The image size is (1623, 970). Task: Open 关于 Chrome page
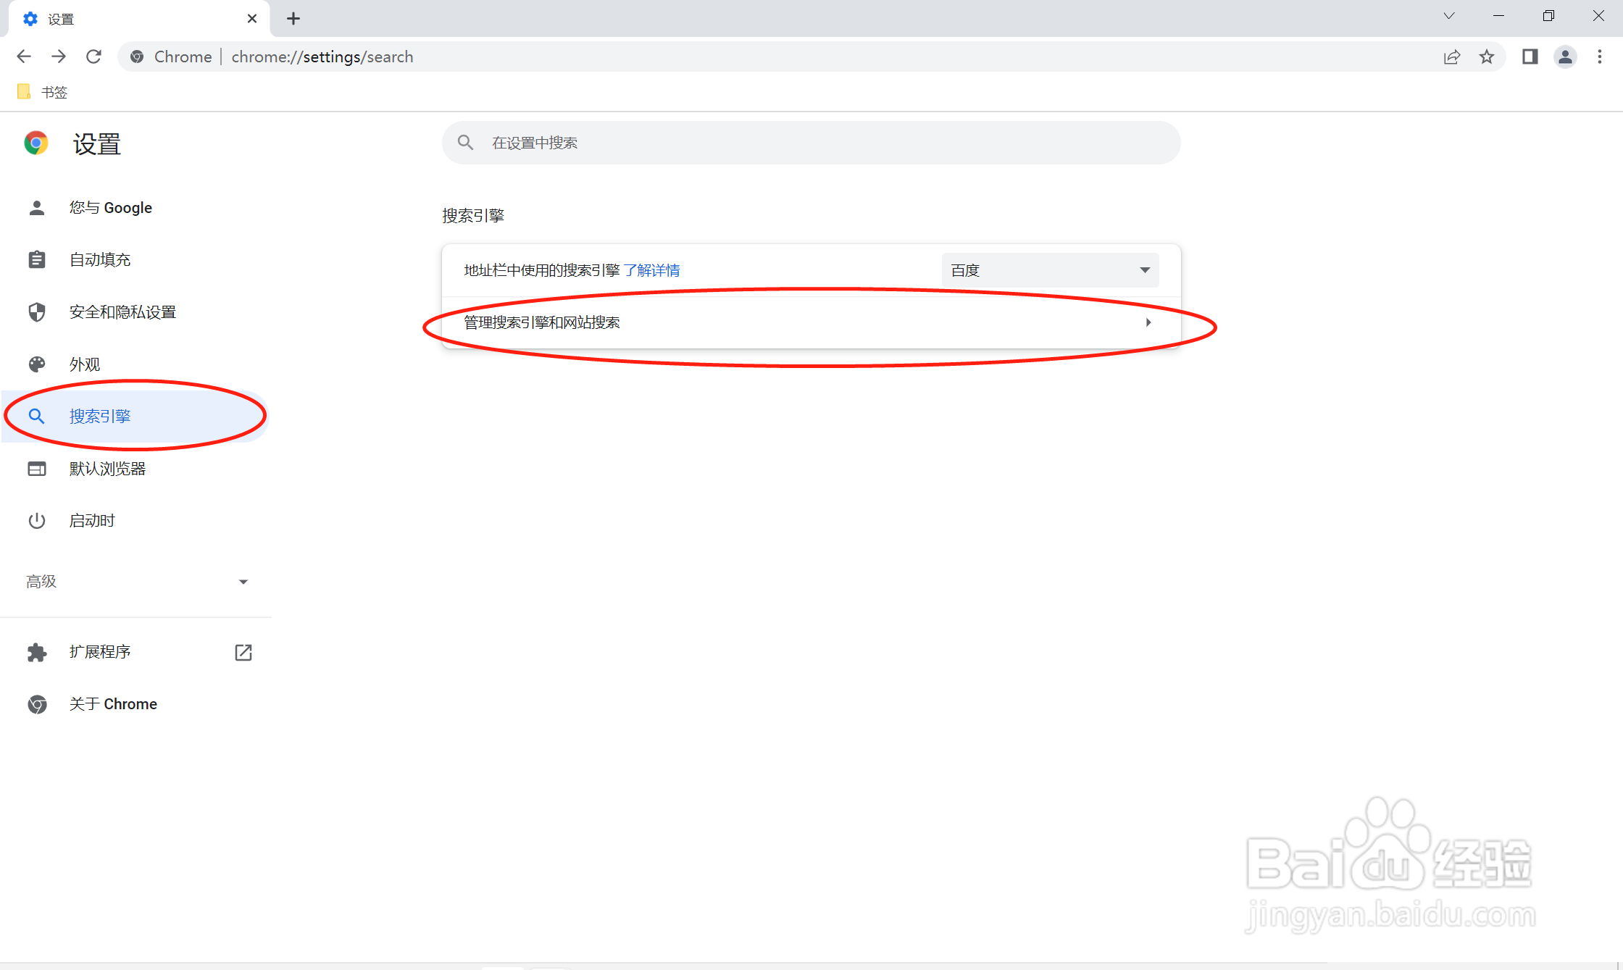click(x=113, y=704)
